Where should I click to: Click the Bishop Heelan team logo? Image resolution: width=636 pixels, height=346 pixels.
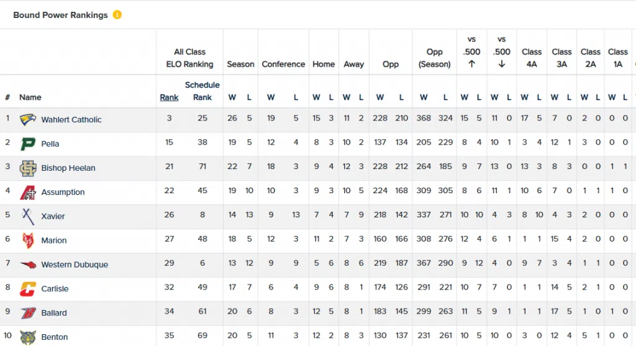[x=28, y=168]
